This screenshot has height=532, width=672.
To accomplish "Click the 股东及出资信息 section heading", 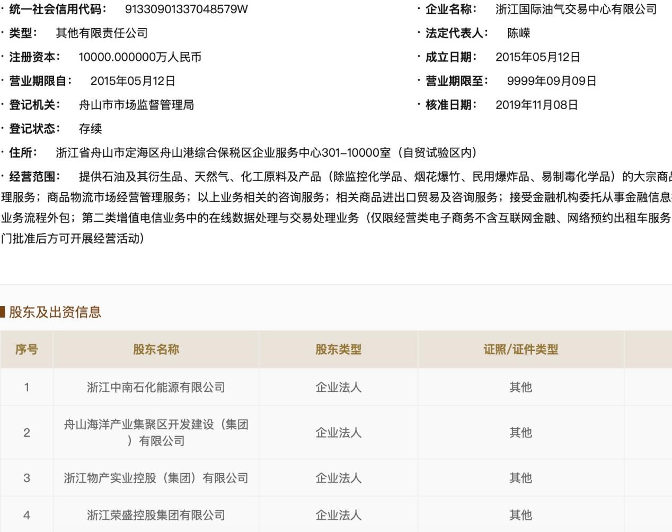I will (55, 312).
